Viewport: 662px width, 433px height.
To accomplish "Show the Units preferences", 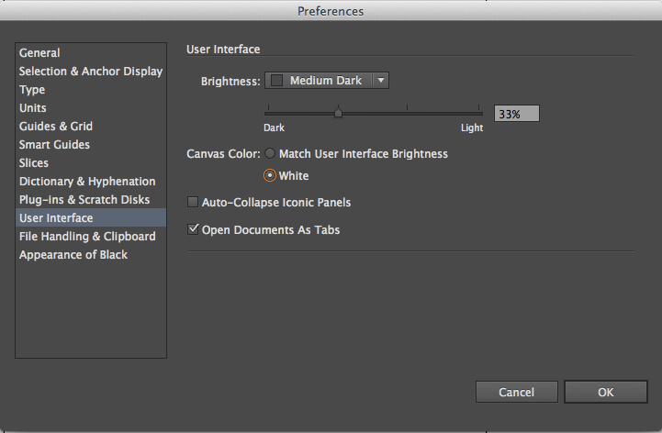I will point(33,108).
